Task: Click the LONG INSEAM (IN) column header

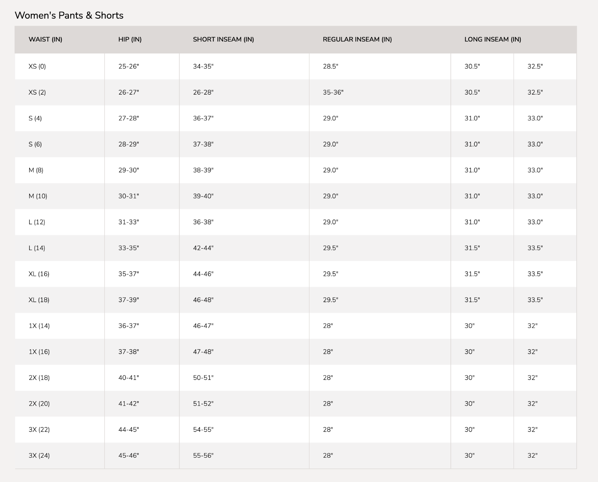Action: (x=492, y=39)
